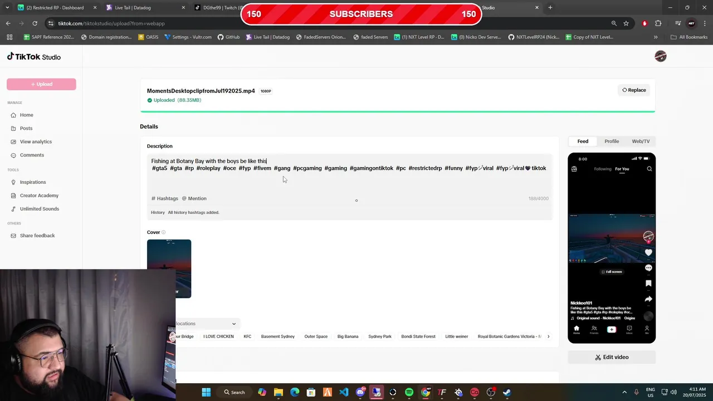Click the LIVE icon in phone preview

point(574,169)
